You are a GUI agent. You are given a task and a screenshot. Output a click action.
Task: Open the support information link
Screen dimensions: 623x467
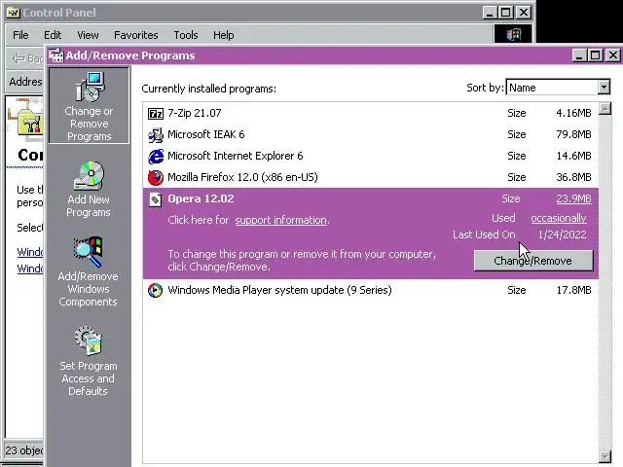[x=281, y=220]
